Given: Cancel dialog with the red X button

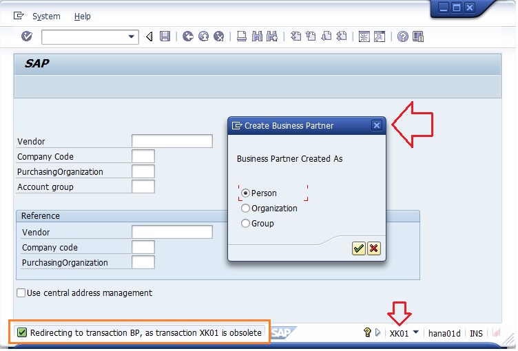Looking at the screenshot, I should click(x=373, y=248).
